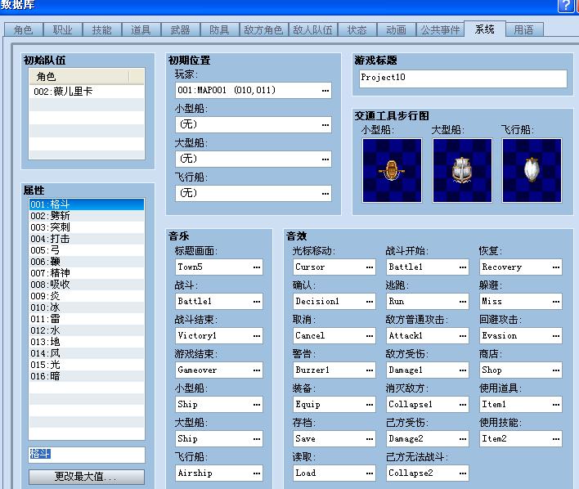The image size is (579, 489).
Task: Open Victory1 battle end music selector
Action: [257, 336]
